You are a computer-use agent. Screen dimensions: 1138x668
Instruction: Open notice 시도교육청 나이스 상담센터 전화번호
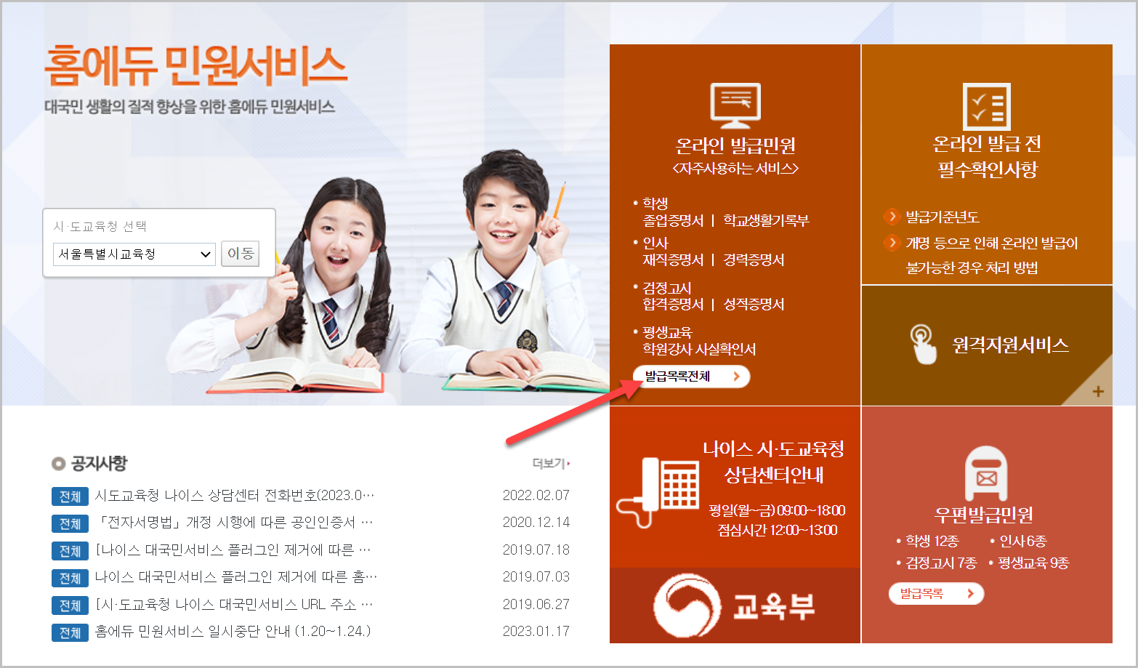point(235,495)
